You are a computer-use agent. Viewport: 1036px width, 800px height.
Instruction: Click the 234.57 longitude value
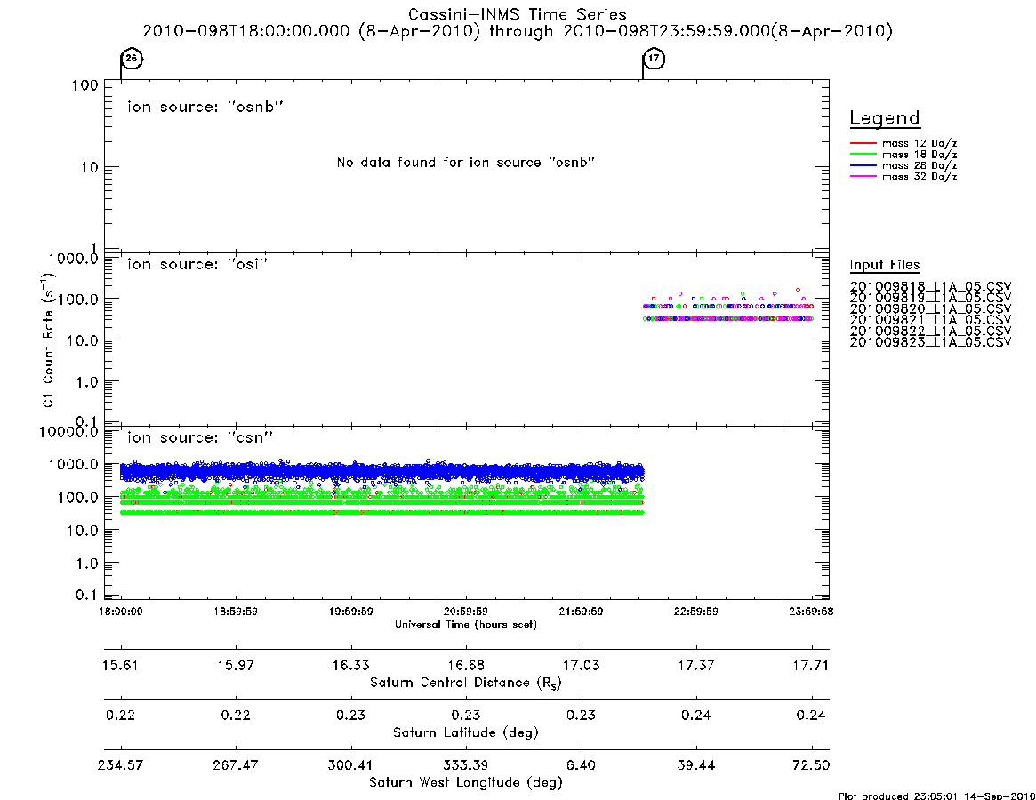point(120,765)
